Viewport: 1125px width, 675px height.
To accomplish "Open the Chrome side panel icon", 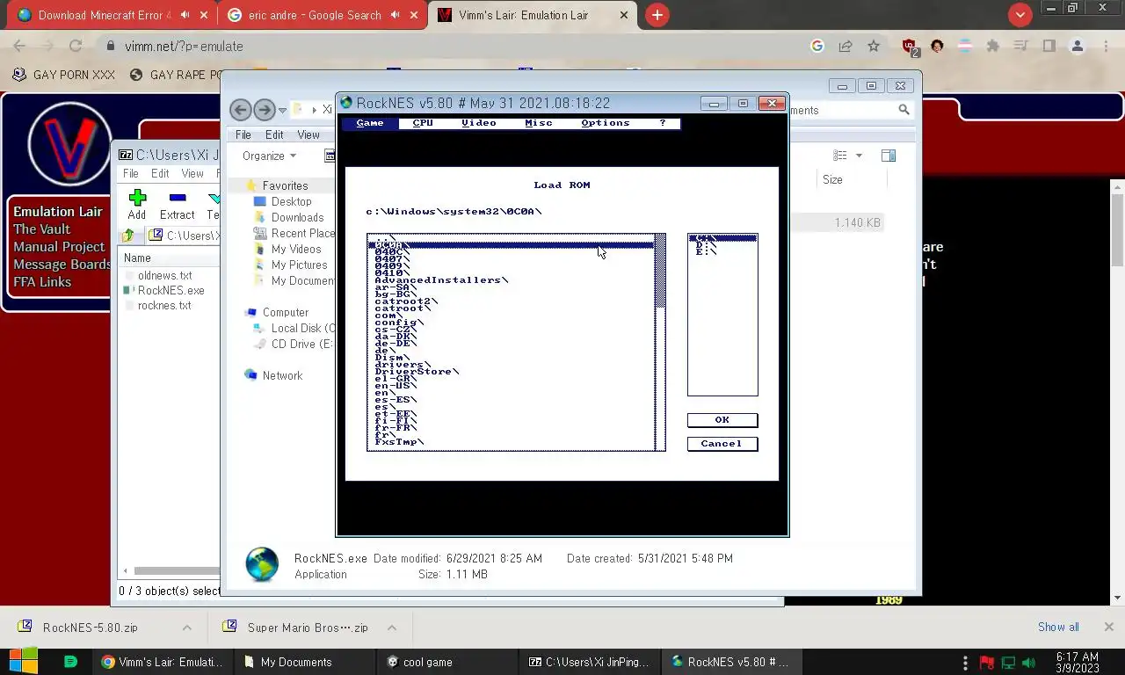I will pyautogui.click(x=1049, y=47).
